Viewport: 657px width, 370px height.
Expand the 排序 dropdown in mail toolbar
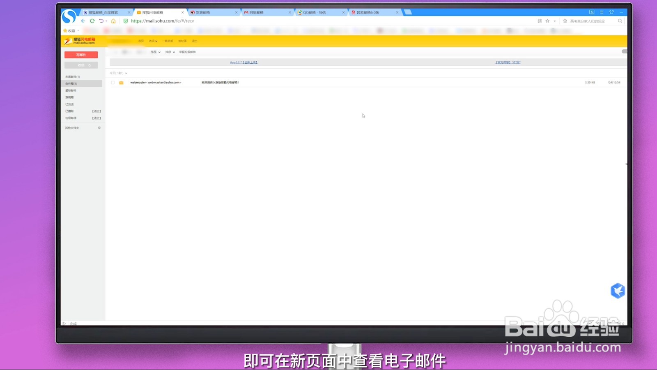(170, 52)
